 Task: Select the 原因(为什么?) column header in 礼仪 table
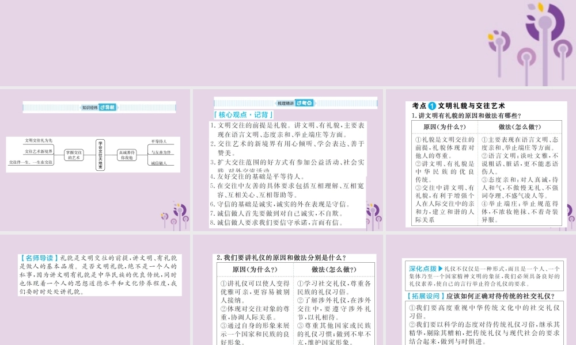[x=255, y=270]
